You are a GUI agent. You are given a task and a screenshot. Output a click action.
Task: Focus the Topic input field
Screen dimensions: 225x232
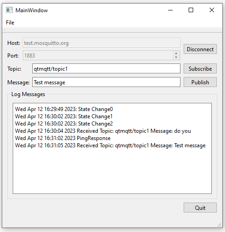coord(106,68)
